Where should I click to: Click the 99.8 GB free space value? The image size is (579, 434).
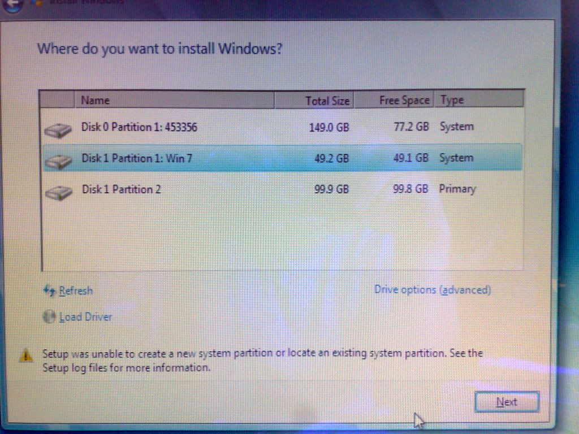point(411,189)
